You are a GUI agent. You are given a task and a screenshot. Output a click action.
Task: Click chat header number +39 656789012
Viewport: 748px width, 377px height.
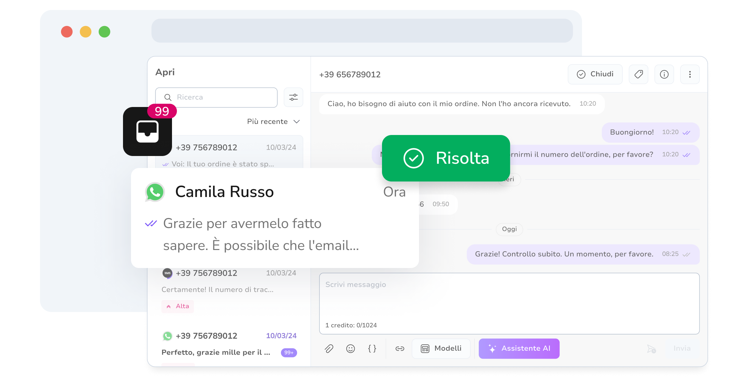pos(350,75)
